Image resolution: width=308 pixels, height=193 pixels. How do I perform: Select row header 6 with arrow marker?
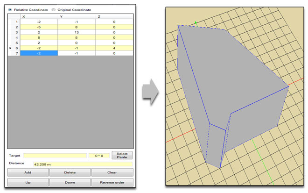pyautogui.click(x=14, y=48)
